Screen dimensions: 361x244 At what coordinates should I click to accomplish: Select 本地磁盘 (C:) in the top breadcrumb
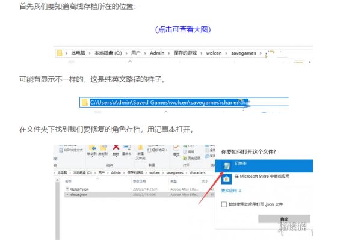pos(108,53)
